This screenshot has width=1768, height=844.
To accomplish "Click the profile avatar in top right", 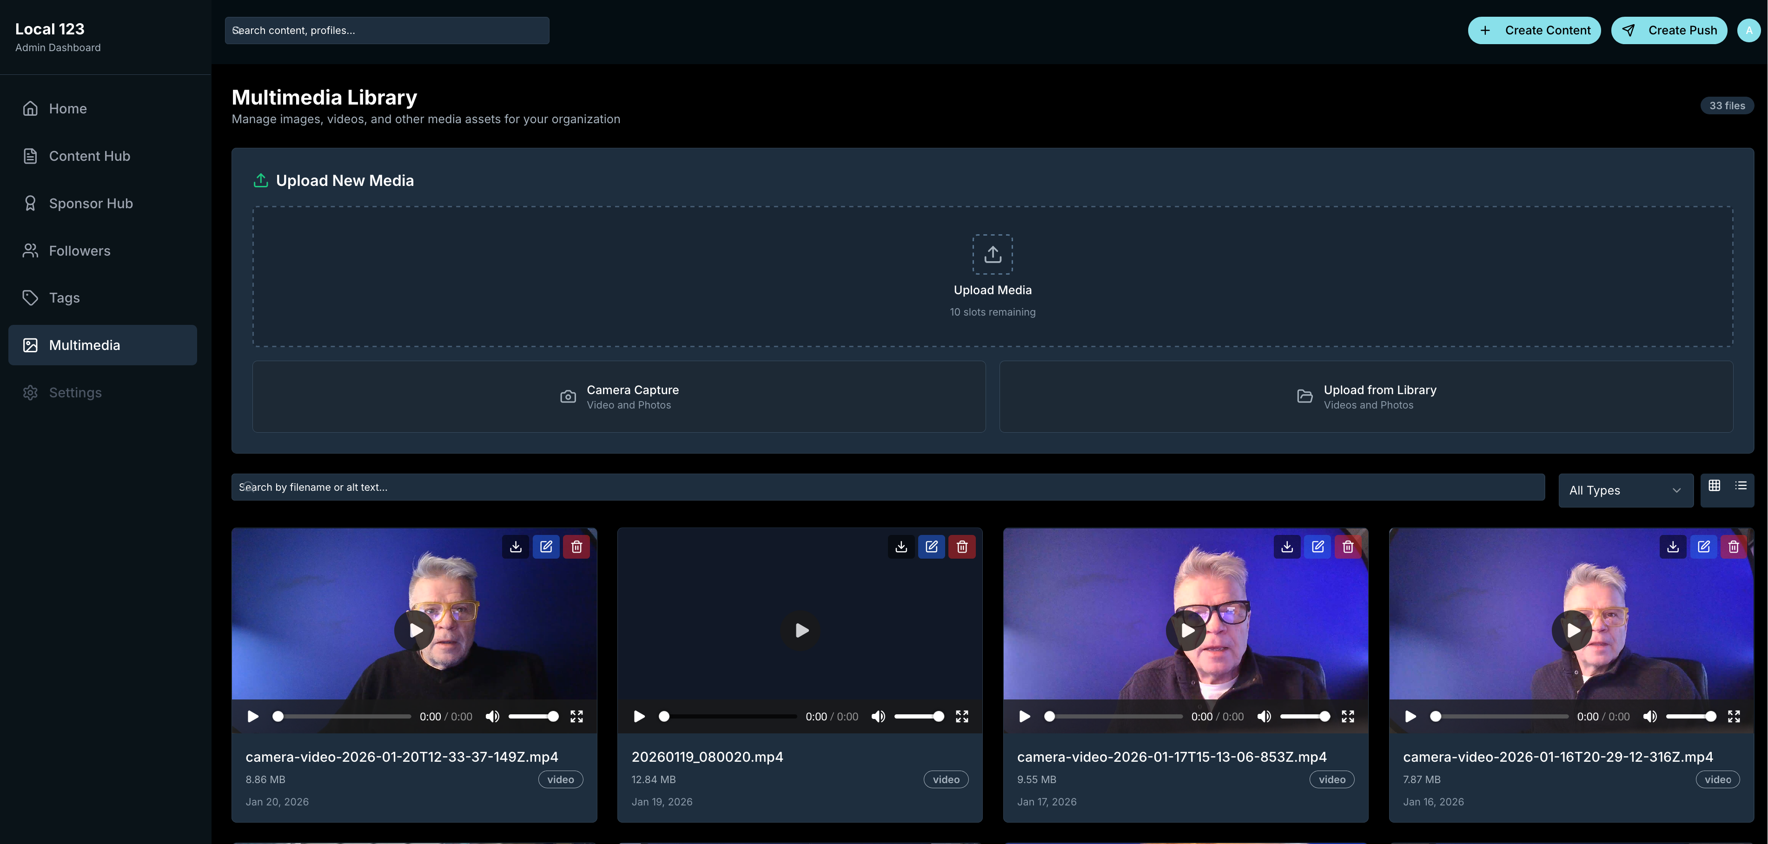I will [x=1748, y=30].
